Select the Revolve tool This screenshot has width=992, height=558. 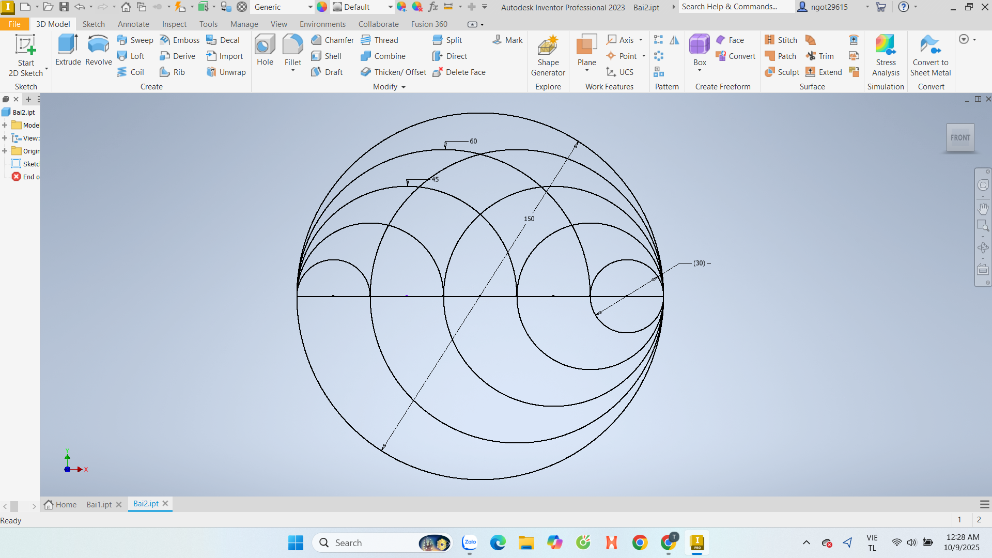[98, 50]
